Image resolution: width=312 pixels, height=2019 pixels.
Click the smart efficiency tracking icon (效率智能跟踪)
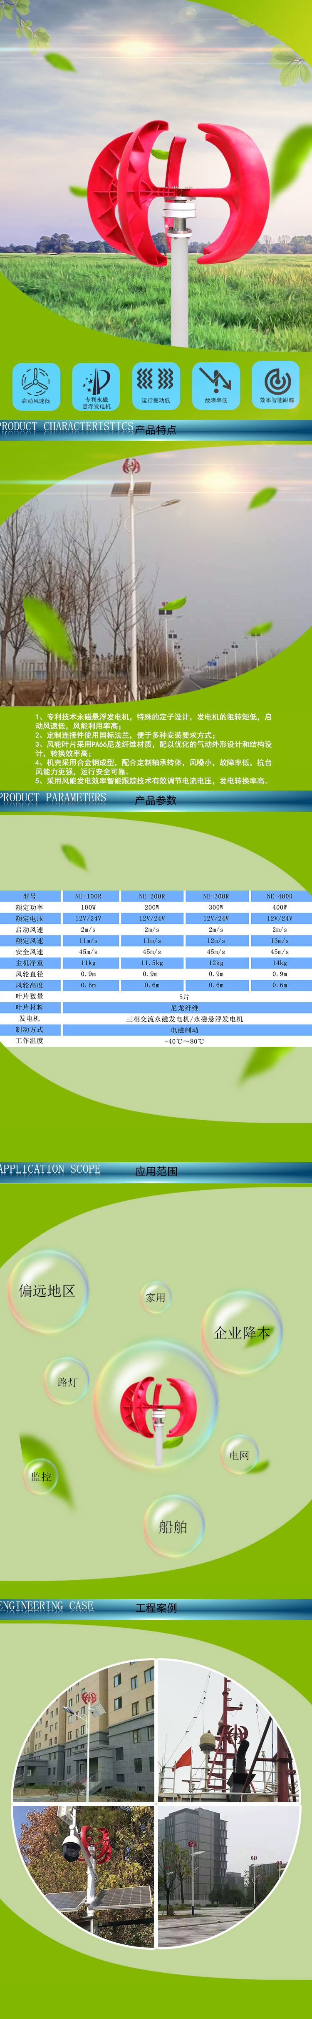tap(276, 385)
